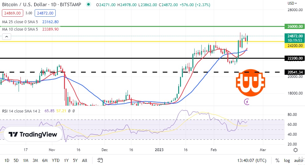Screen dimensions: 305x165
Task: Click the black 22200.00 price label
Action: [294, 58]
